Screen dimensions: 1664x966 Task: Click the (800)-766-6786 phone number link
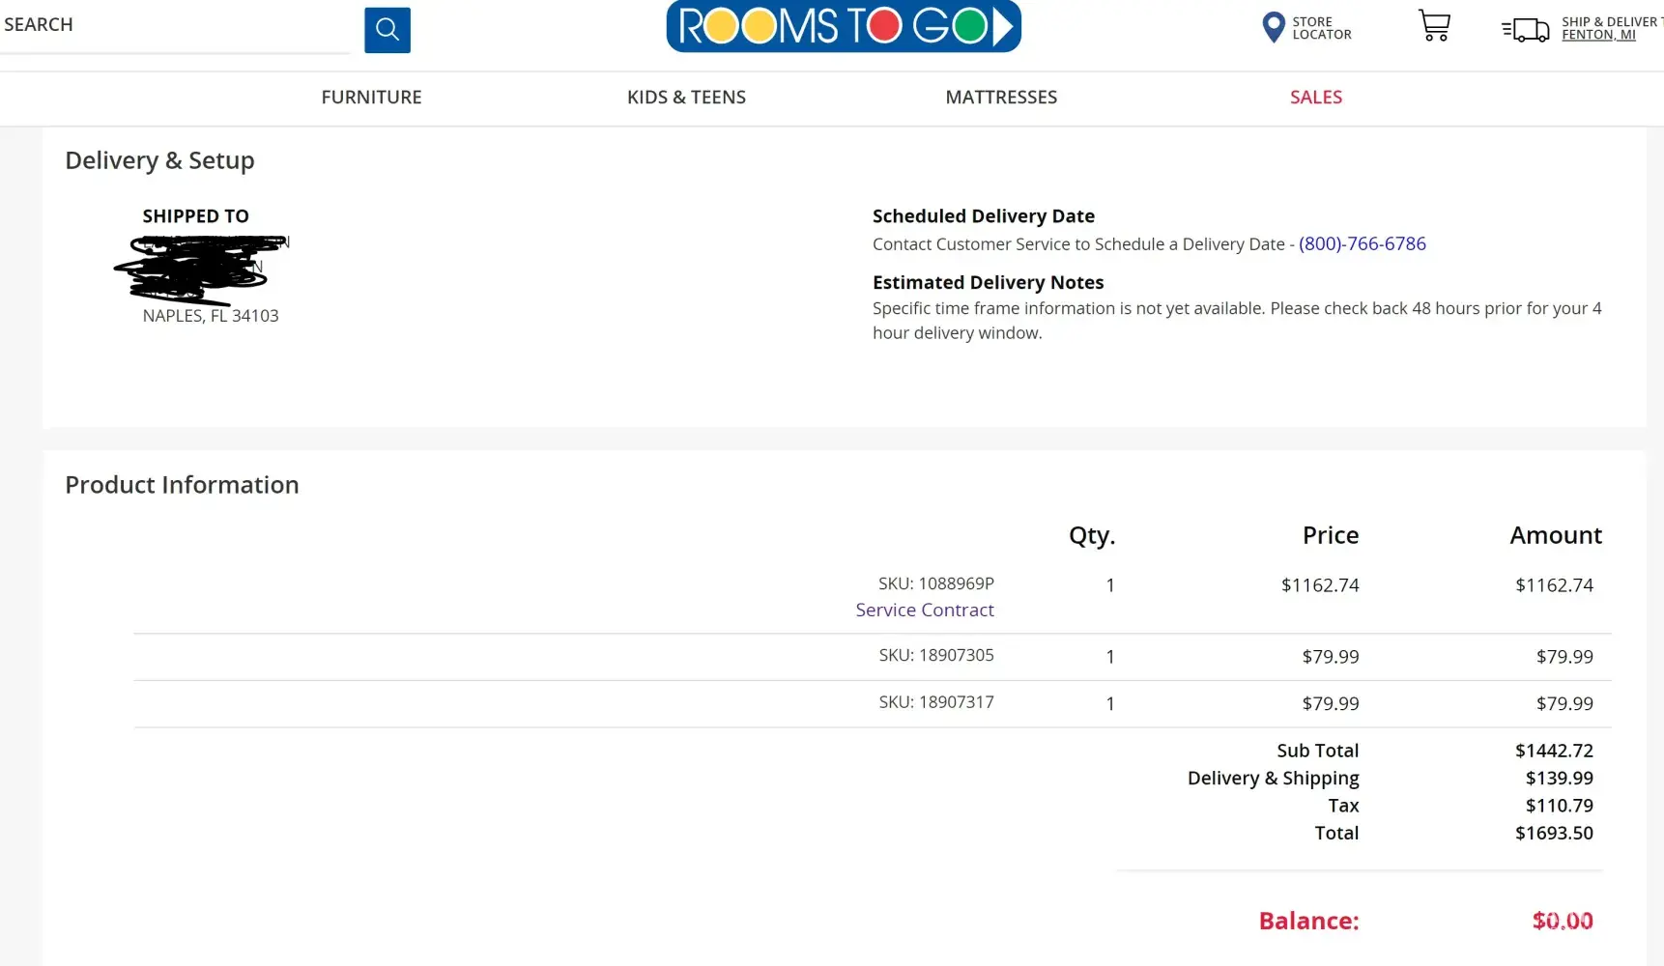click(x=1362, y=244)
